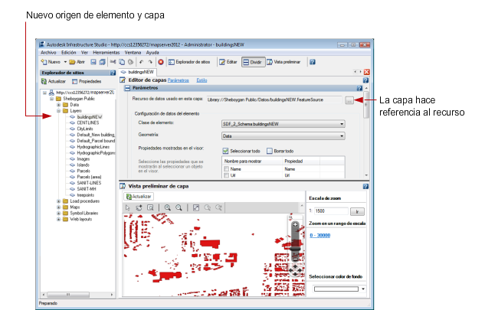Select the buildingsNEW document tab
The image size is (485, 310).
(x=138, y=72)
